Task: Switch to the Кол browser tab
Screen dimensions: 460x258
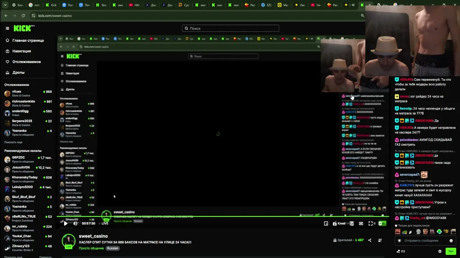Action: (18, 5)
